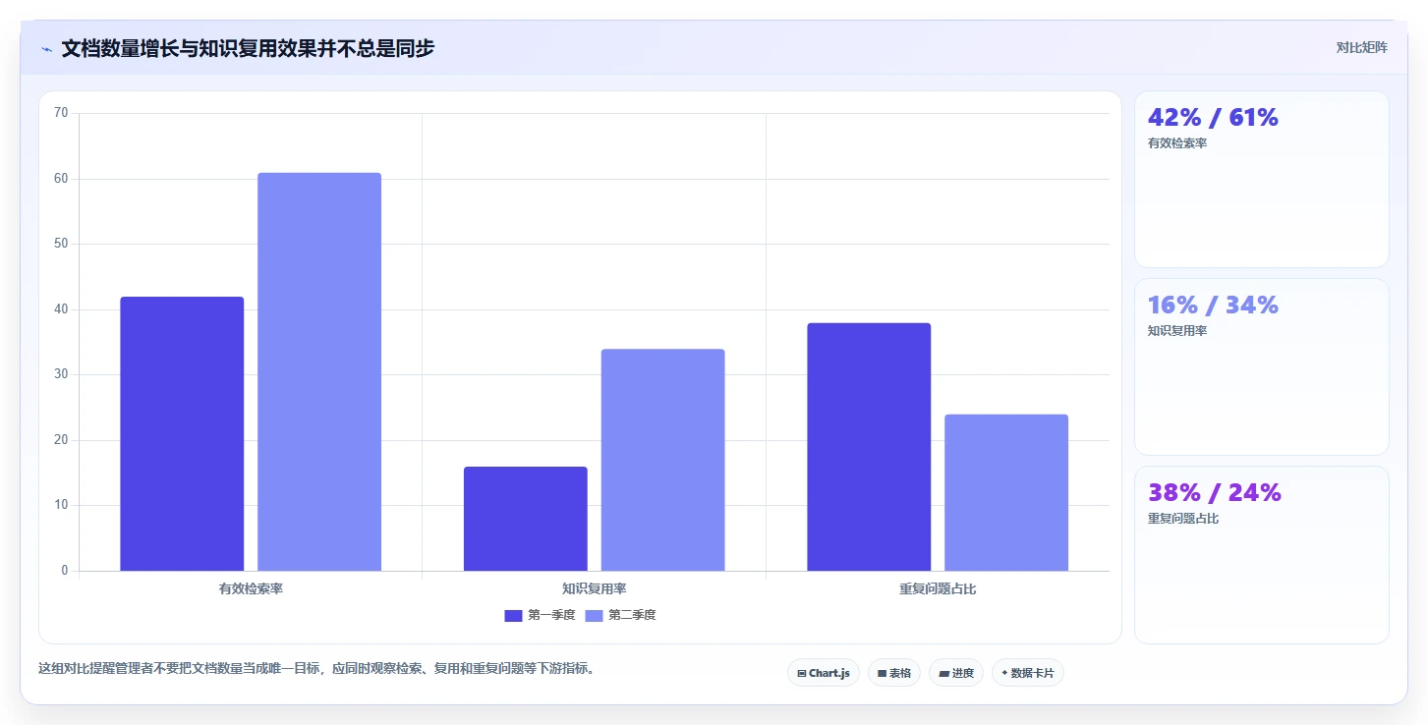Click 知识复用率 caption under 16% / 34%
This screenshot has height=725, width=1428.
[x=1177, y=331]
